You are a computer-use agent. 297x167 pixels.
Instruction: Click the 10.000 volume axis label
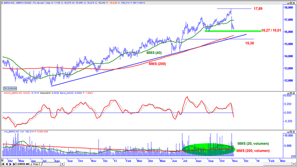pyautogui.click(x=288, y=135)
